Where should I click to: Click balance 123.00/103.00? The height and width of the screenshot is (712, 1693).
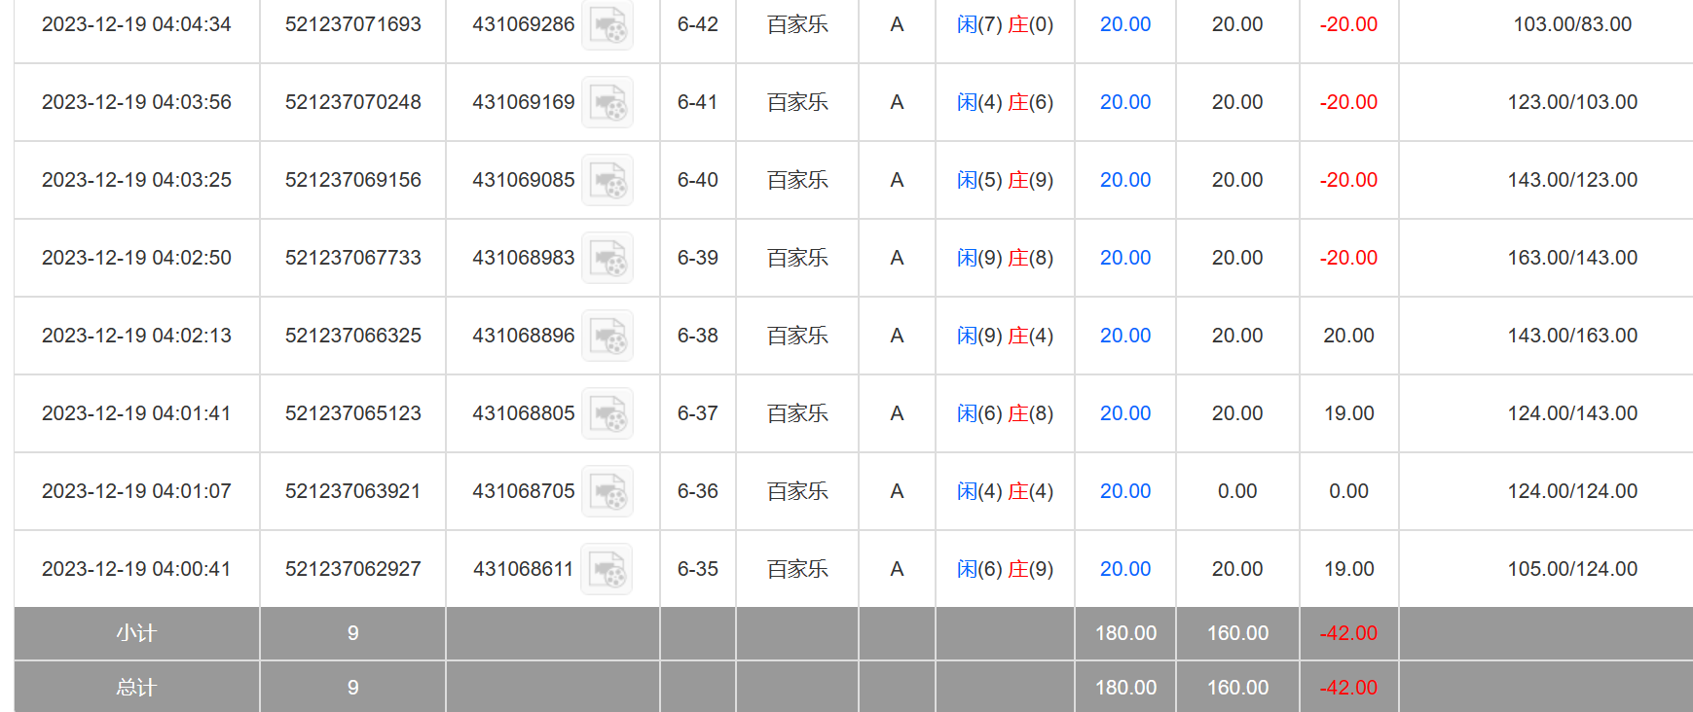pos(1572,102)
